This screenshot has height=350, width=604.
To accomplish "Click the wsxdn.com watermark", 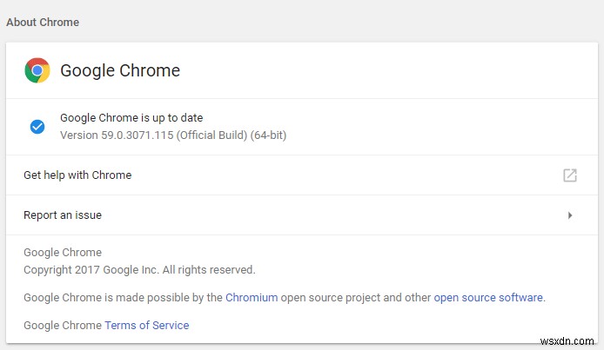I will (x=570, y=335).
